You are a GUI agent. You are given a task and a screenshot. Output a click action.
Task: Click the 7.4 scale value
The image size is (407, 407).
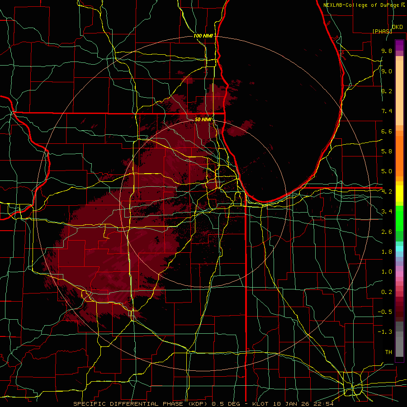[x=387, y=111]
